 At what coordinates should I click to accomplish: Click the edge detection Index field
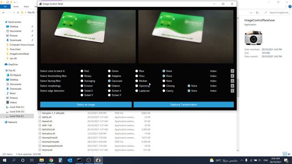pyautogui.click(x=232, y=91)
